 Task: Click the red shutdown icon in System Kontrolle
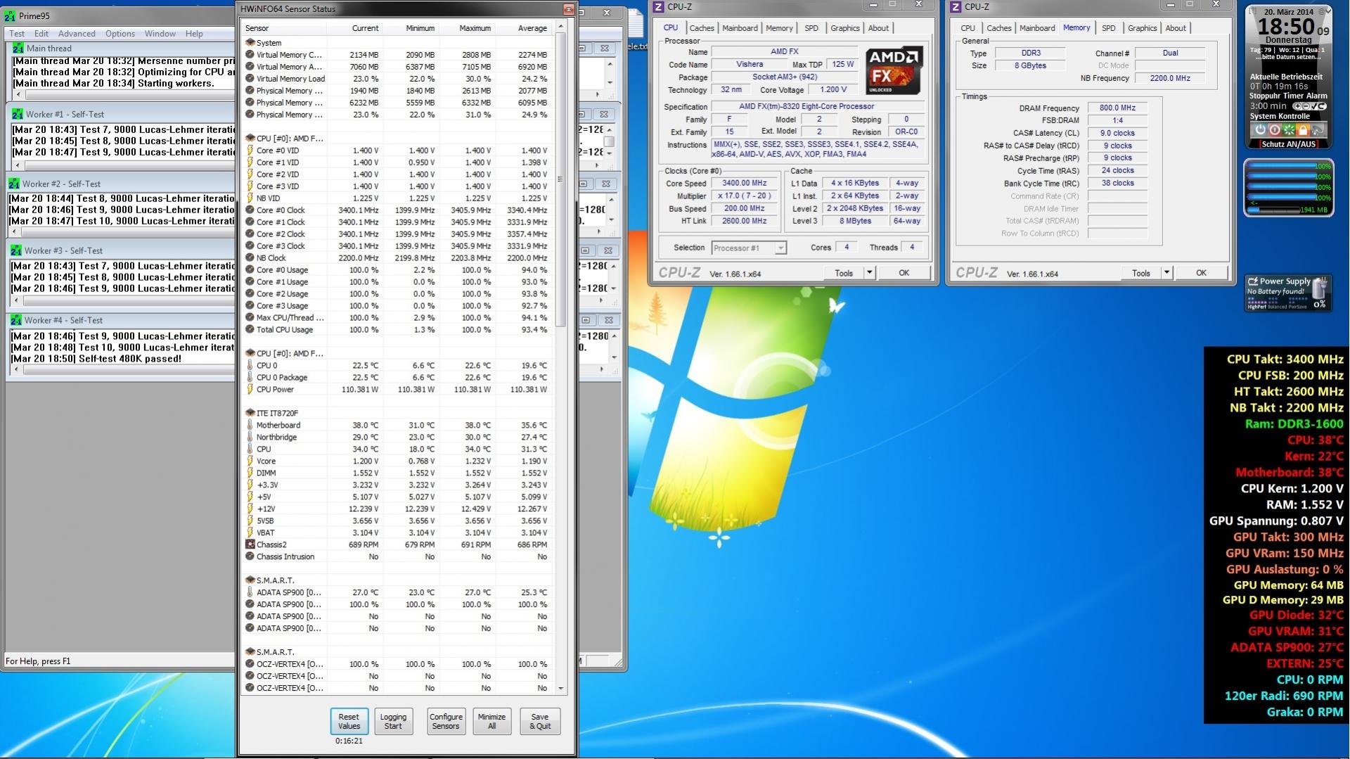coord(1275,130)
